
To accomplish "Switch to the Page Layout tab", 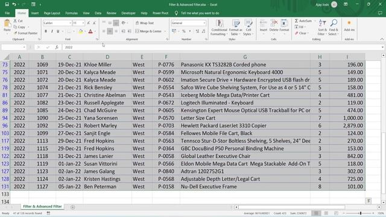I will tap(52, 13).
